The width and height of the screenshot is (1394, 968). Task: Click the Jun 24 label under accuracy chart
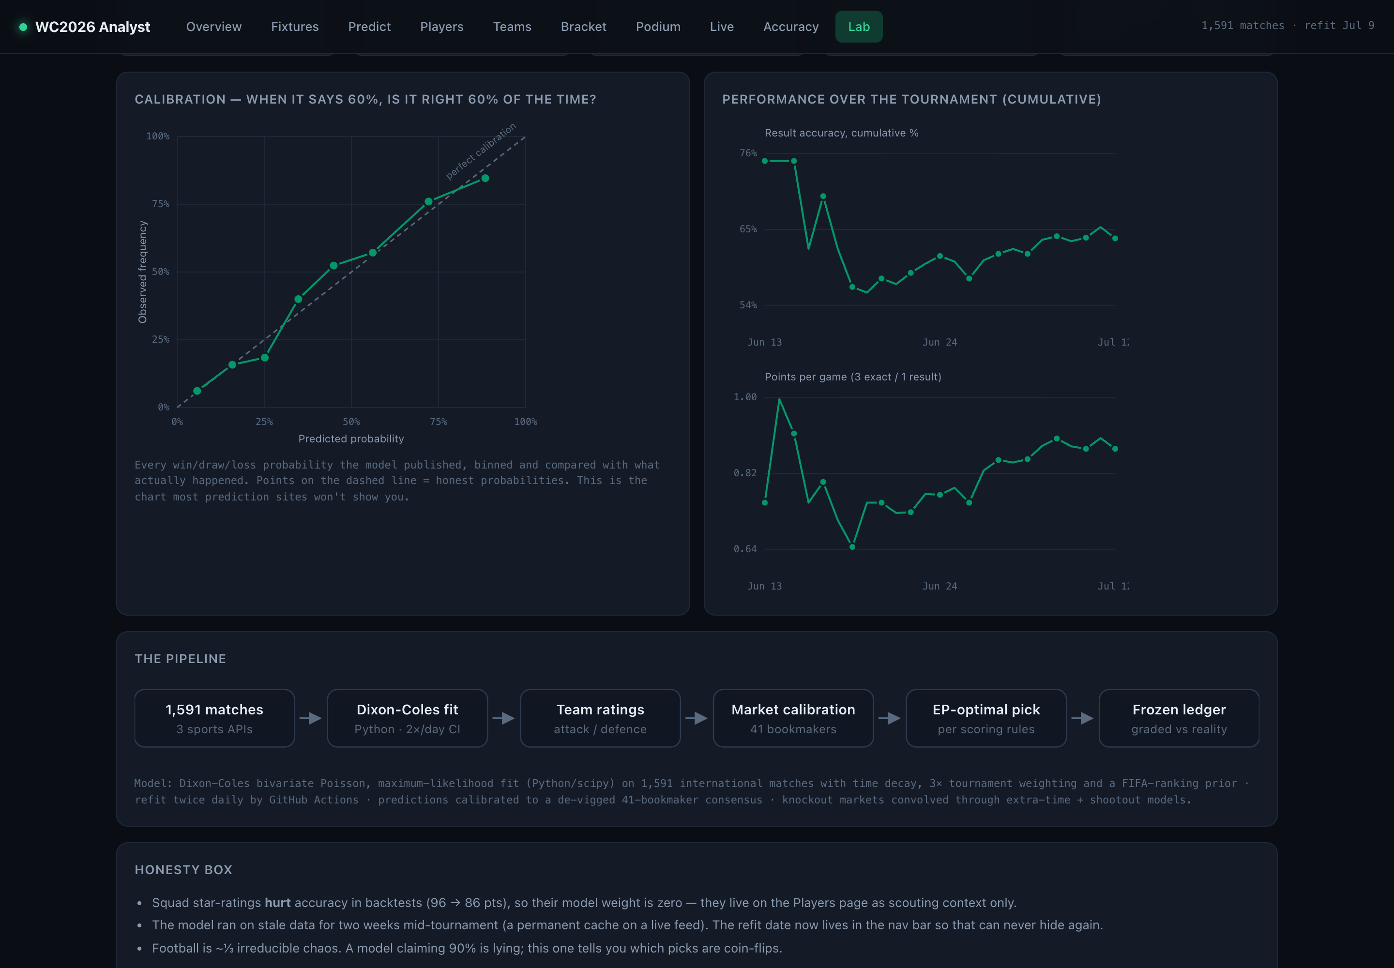click(939, 343)
